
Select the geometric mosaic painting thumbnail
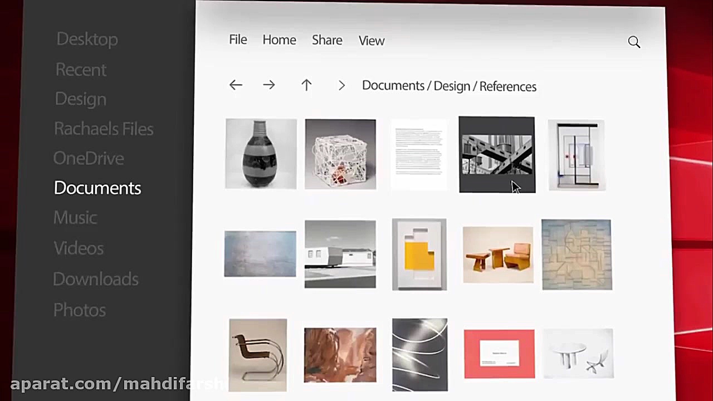tap(577, 255)
